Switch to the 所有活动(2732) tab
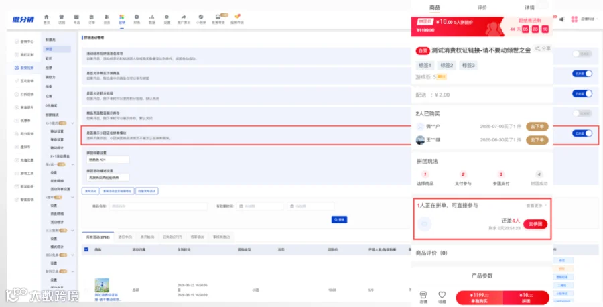Screen dimensions: 603x307 (x=98, y=237)
